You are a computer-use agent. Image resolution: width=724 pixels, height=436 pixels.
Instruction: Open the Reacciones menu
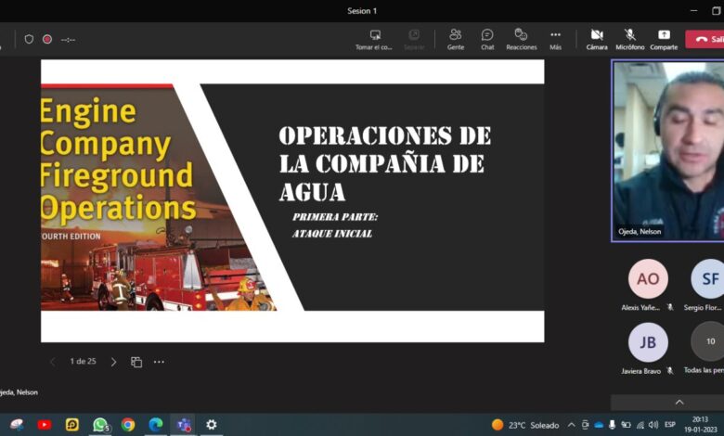click(x=522, y=39)
